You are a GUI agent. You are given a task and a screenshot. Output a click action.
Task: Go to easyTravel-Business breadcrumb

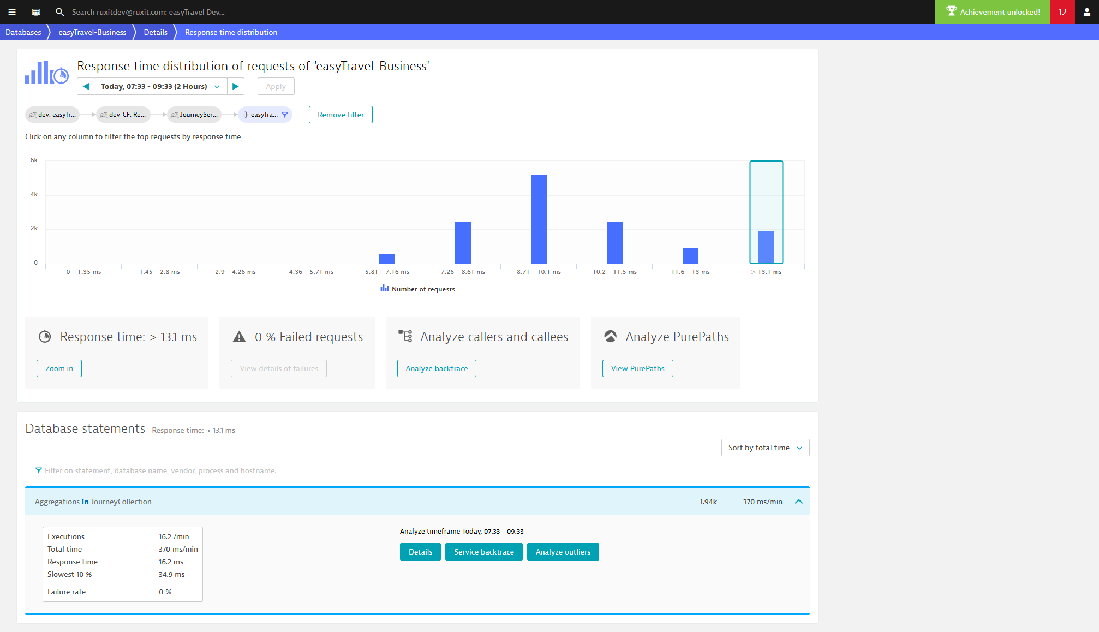click(92, 32)
